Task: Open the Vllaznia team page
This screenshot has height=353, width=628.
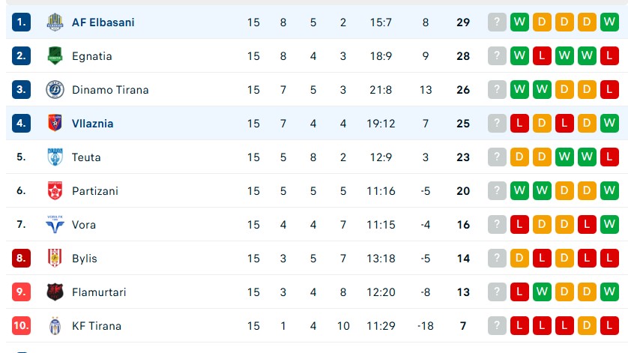Action: click(x=92, y=124)
